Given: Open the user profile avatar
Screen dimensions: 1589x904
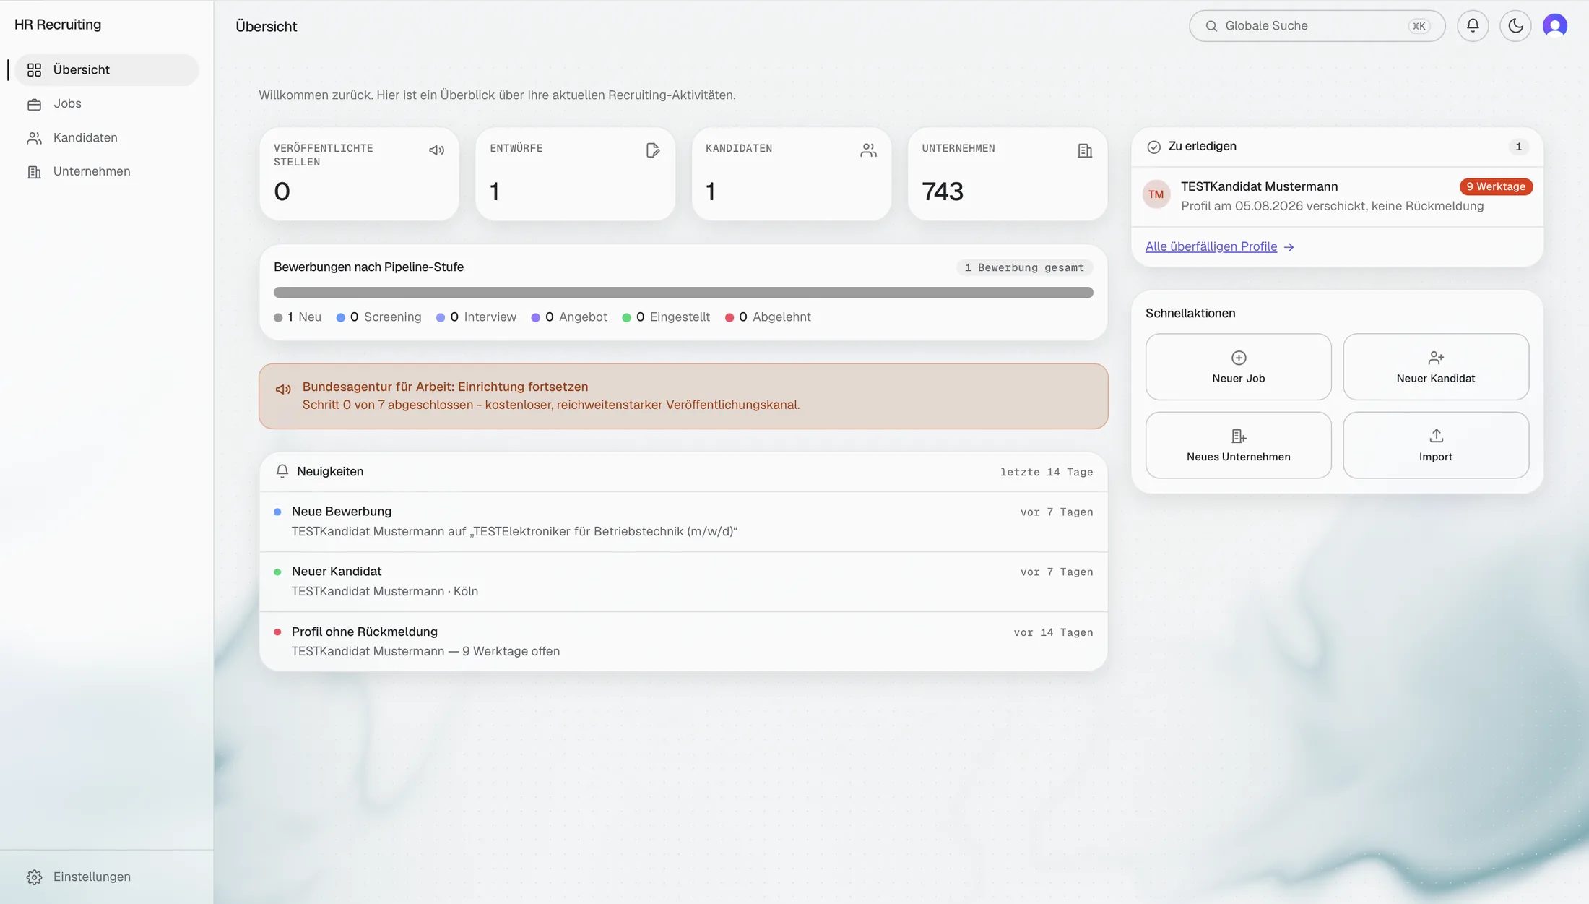Looking at the screenshot, I should 1555,26.
